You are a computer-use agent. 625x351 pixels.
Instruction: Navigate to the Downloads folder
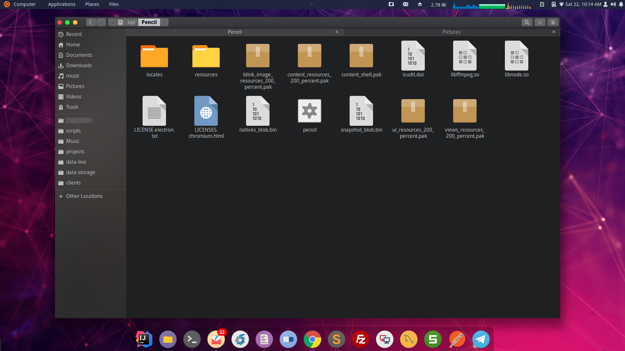point(78,65)
